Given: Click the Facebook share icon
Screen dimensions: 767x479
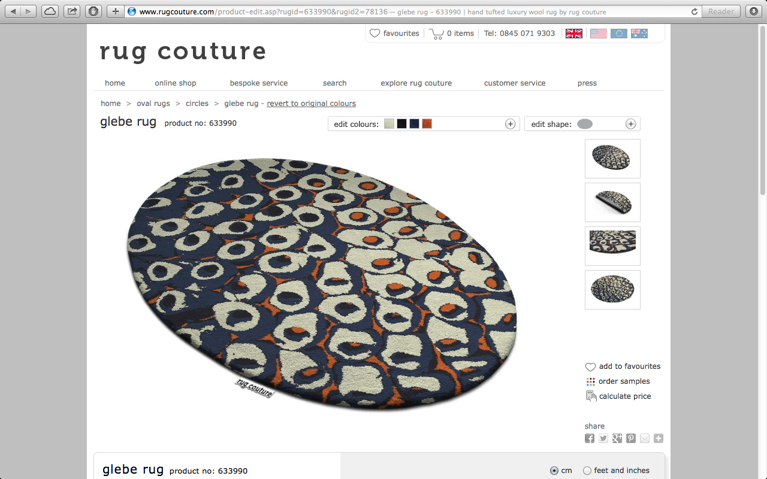Looking at the screenshot, I should pyautogui.click(x=590, y=438).
